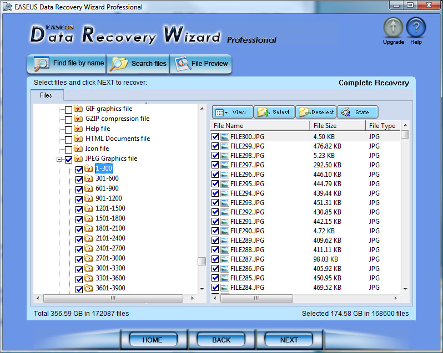
Task: Click the image icon of FILE298.JPG
Action: (x=225, y=156)
